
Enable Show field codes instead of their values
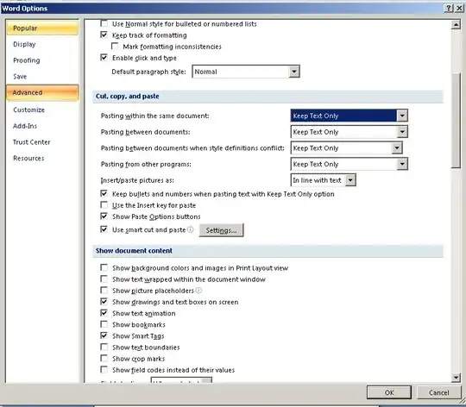(104, 370)
